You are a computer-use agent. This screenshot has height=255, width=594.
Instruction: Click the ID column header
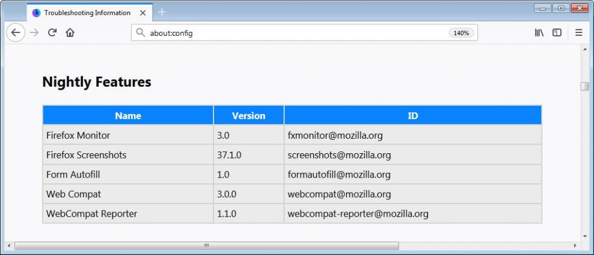click(413, 115)
